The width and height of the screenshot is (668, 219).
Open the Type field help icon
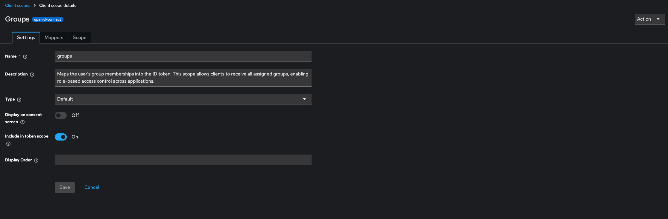coord(19,100)
